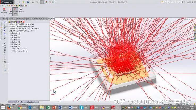Screen dimensions: 196x110
Task: Click the LED model in the viewport
Action: pos(123,73)
